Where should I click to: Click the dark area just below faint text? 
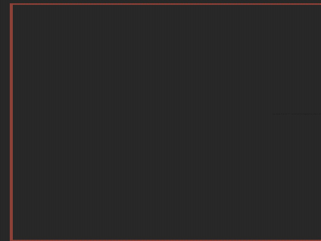297,117
